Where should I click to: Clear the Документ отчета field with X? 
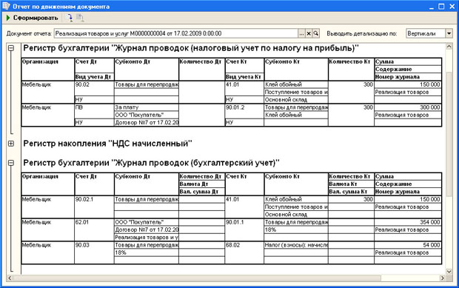click(309, 33)
